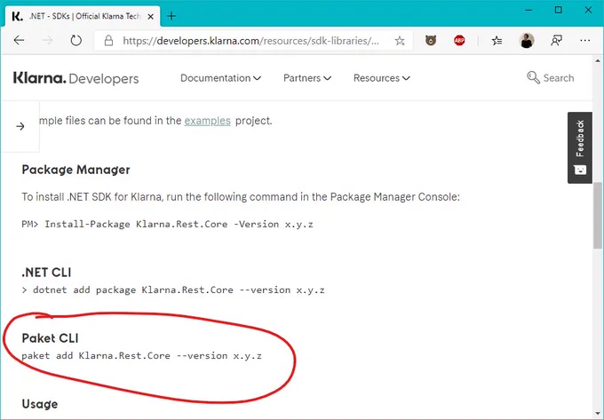Reload the current page
This screenshot has height=420, width=604.
75,40
